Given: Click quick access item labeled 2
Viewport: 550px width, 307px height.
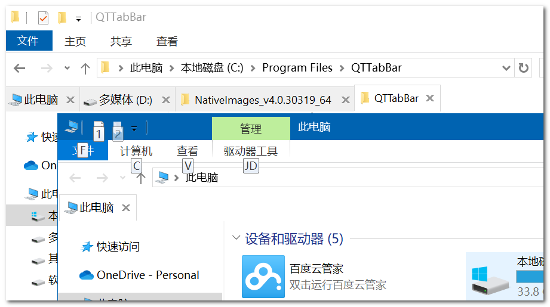Looking at the screenshot, I should [x=118, y=131].
